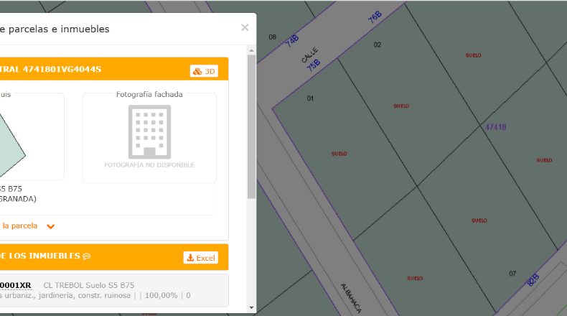Select parcel 07 on the map
Screen dimensions: 567x316
512,274
